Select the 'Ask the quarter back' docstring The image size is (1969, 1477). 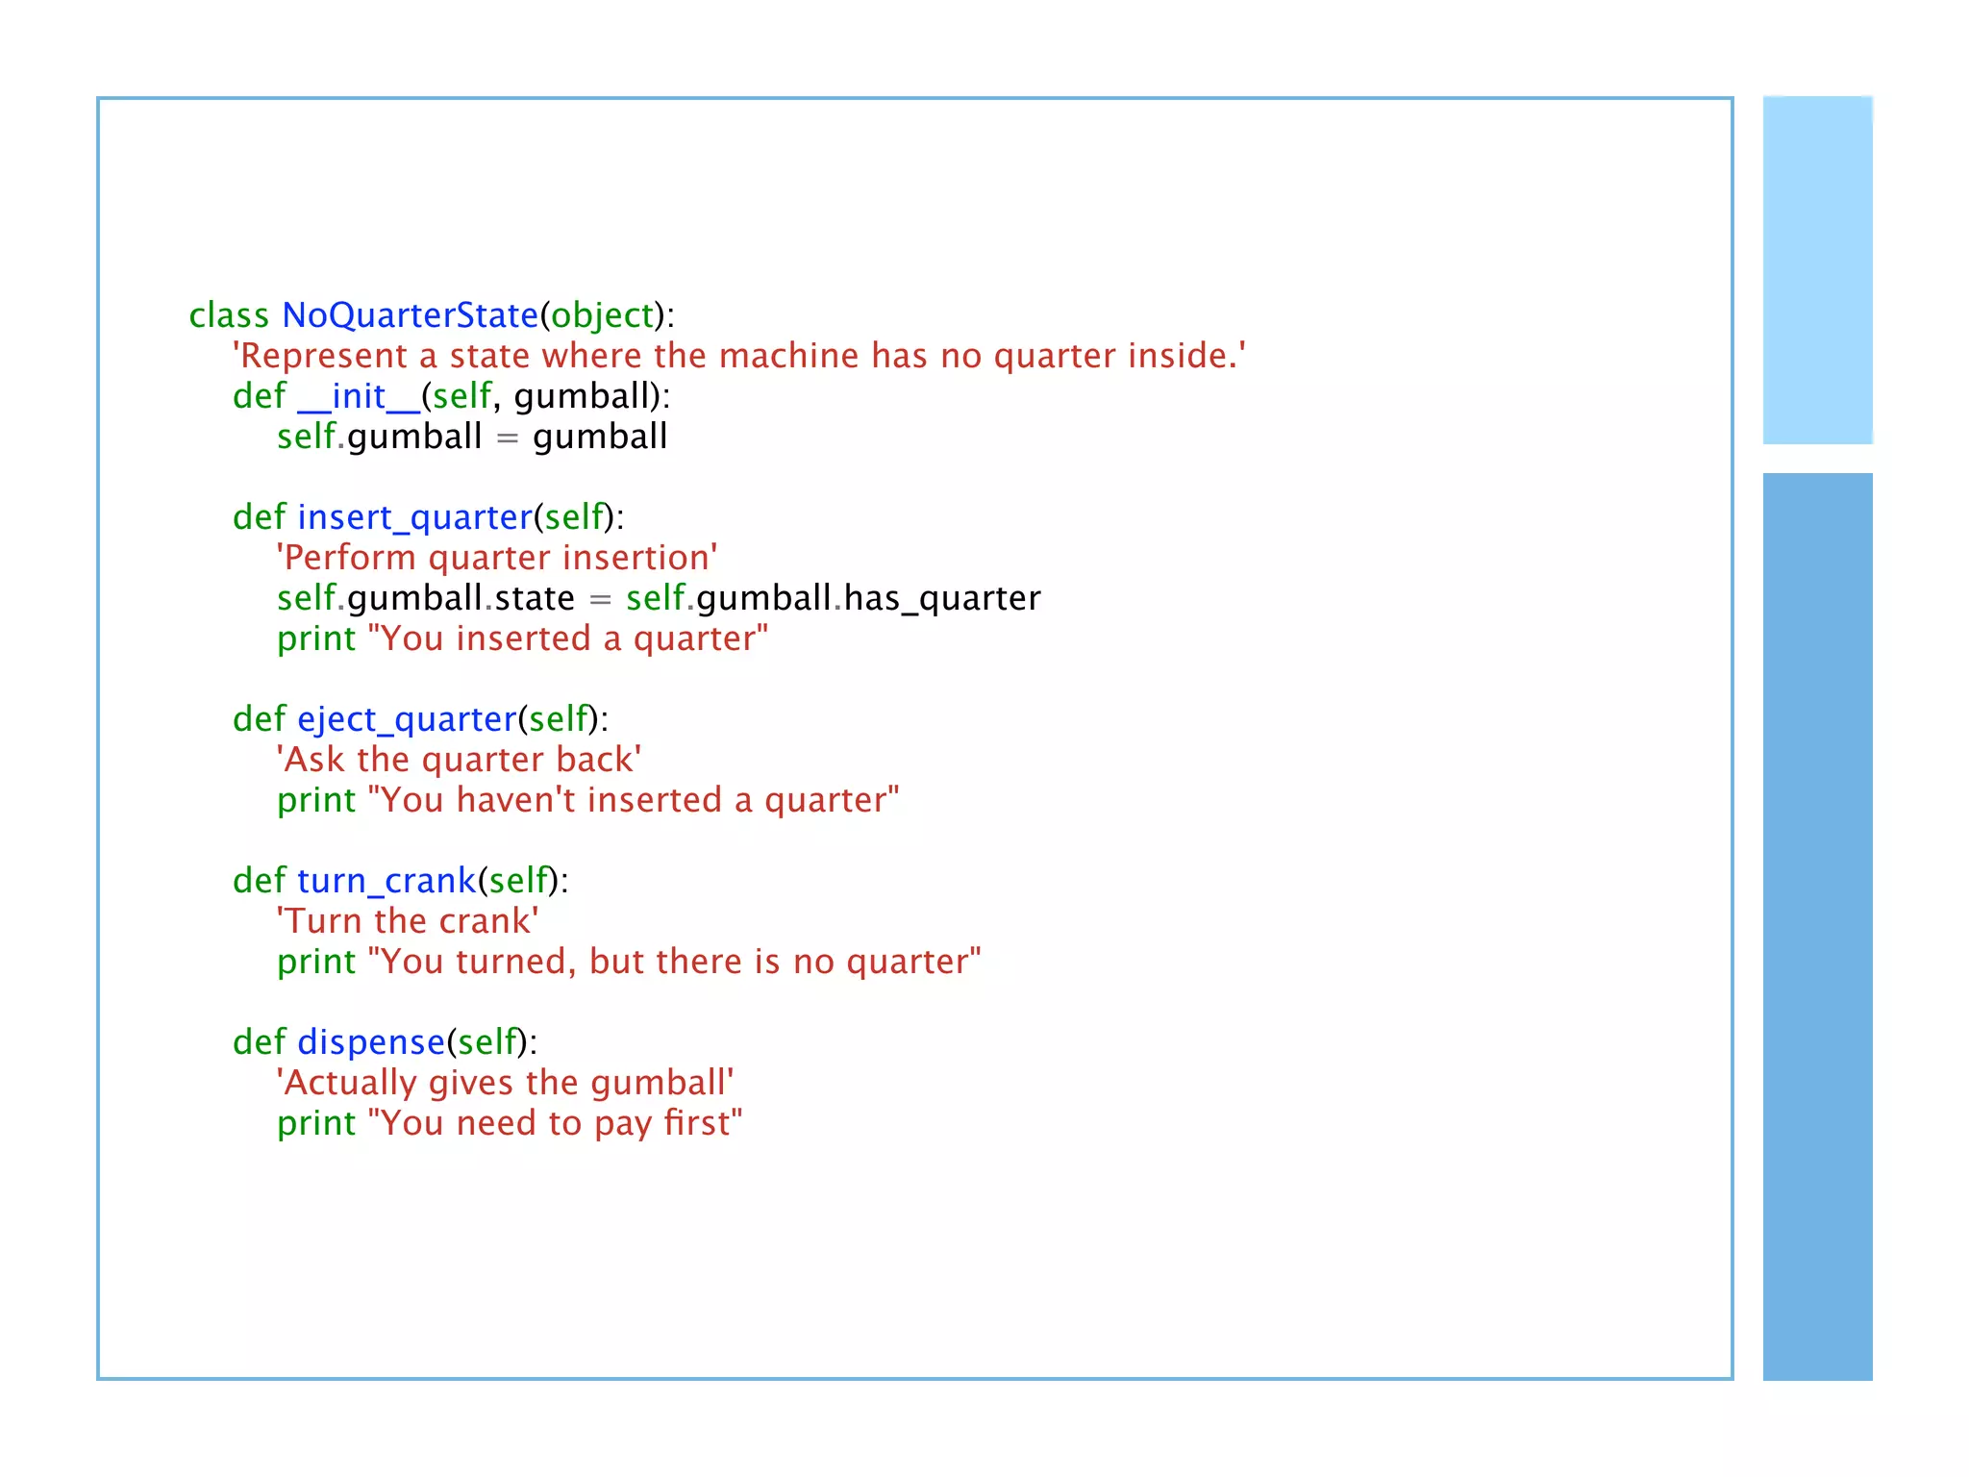click(460, 760)
